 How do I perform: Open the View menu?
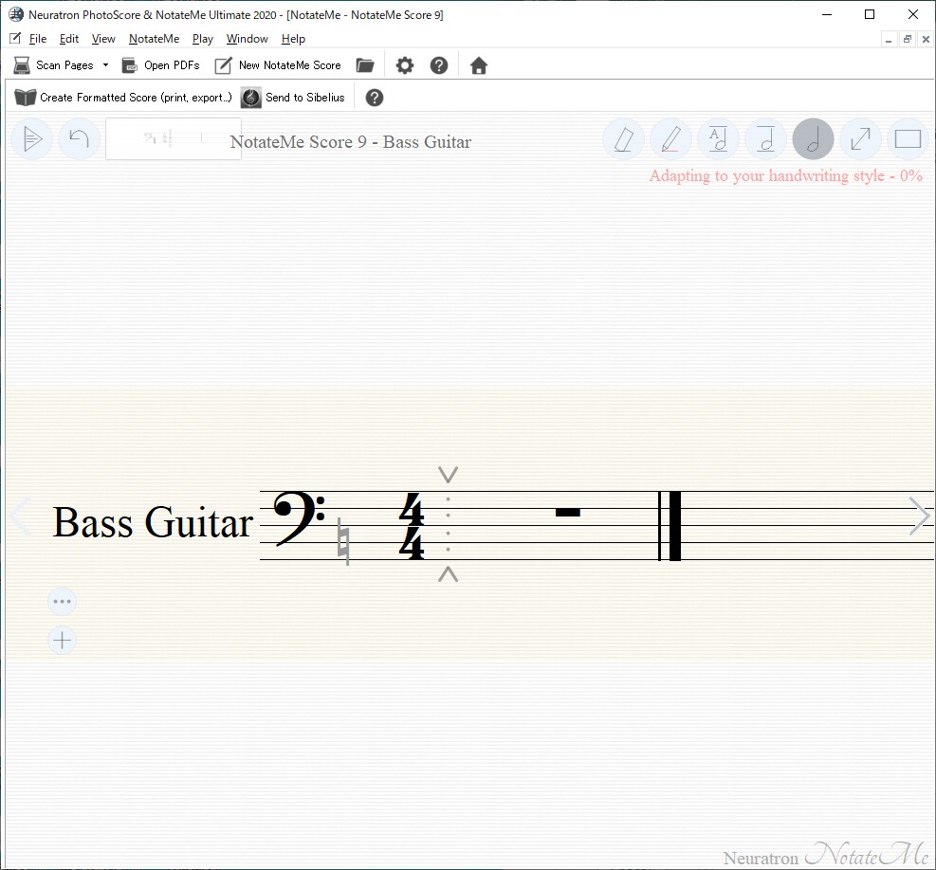[x=103, y=39]
